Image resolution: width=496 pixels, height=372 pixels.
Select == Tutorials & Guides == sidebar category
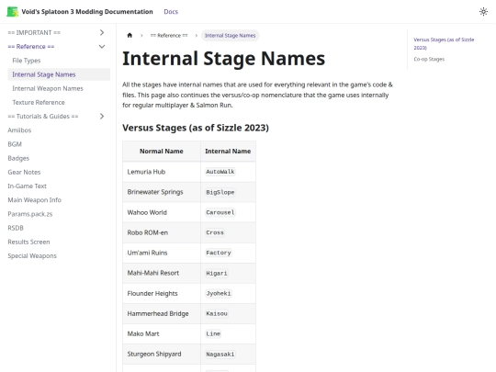pyautogui.click(x=43, y=116)
